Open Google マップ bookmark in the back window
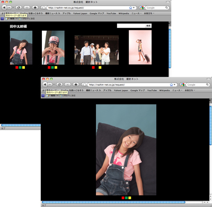This screenshot has height=207, width=212. click(97, 13)
